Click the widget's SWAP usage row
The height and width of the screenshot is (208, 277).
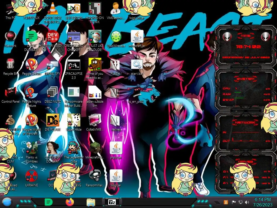tap(246, 100)
